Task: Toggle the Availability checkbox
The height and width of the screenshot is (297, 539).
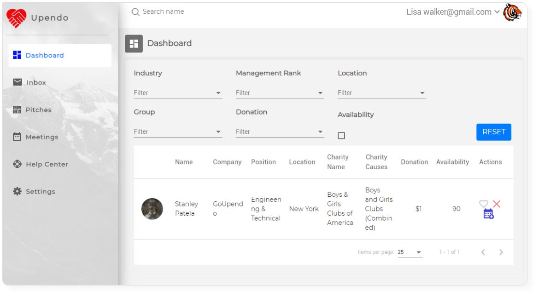Action: pos(341,136)
